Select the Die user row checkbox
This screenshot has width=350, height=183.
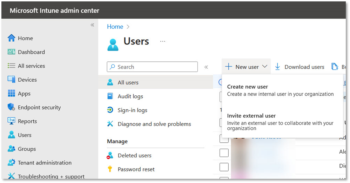224,167
